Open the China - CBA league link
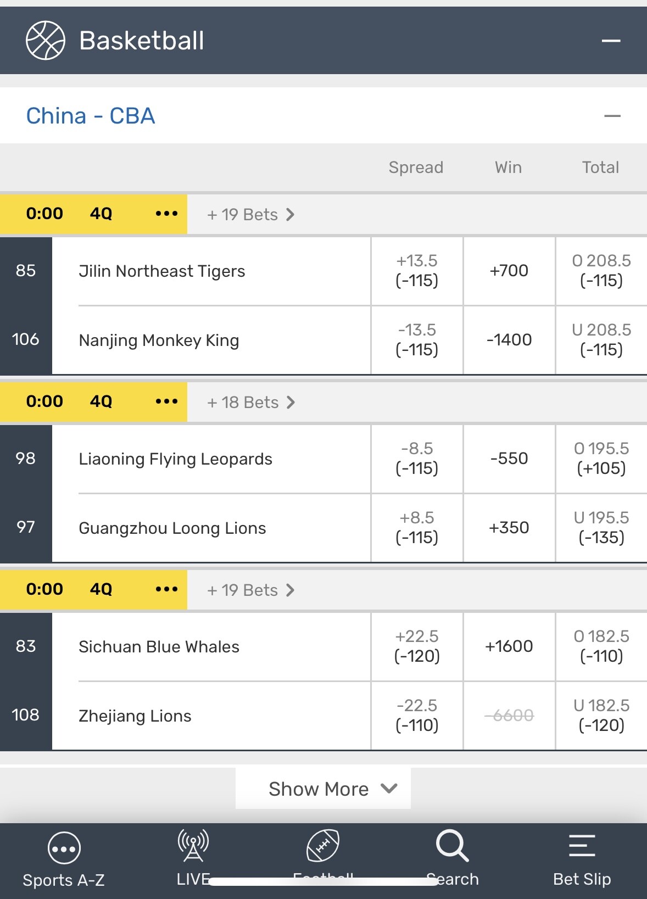 click(91, 116)
